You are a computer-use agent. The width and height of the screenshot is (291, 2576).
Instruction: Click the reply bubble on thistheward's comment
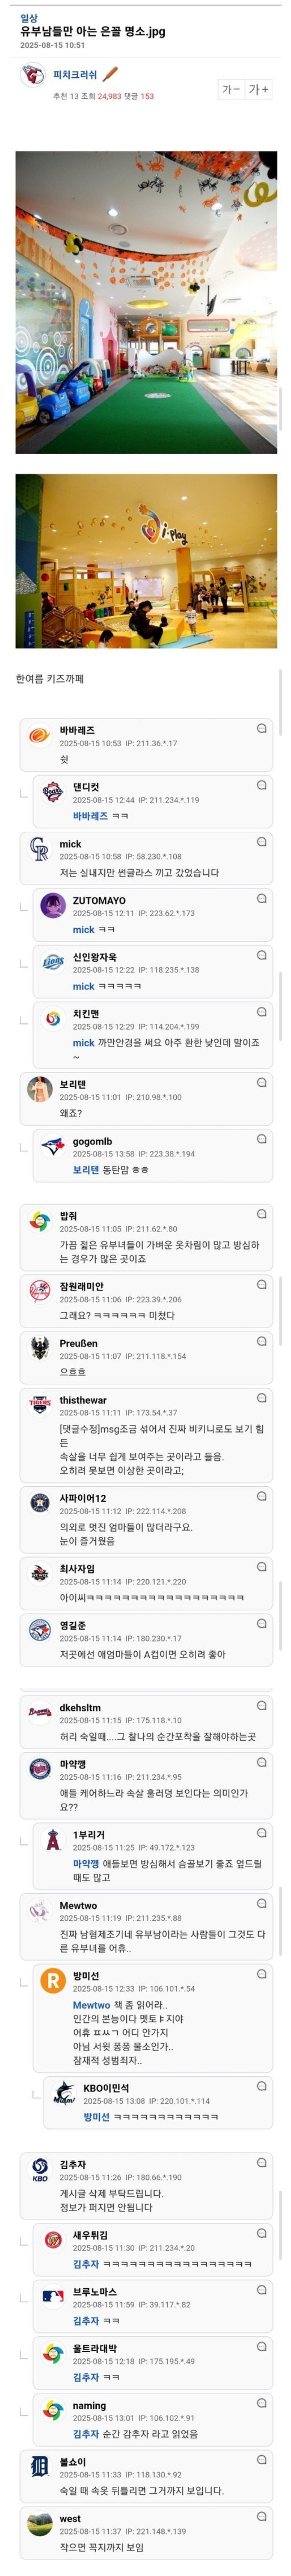tap(261, 1398)
